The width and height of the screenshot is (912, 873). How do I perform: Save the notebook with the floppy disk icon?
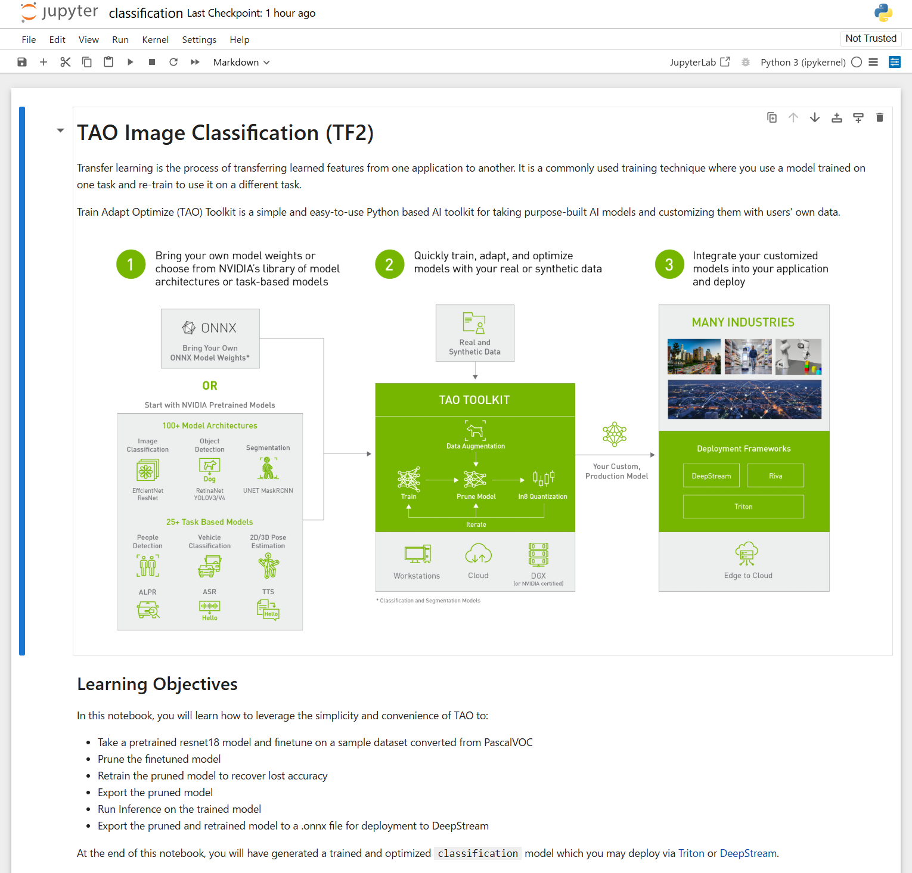(x=22, y=62)
